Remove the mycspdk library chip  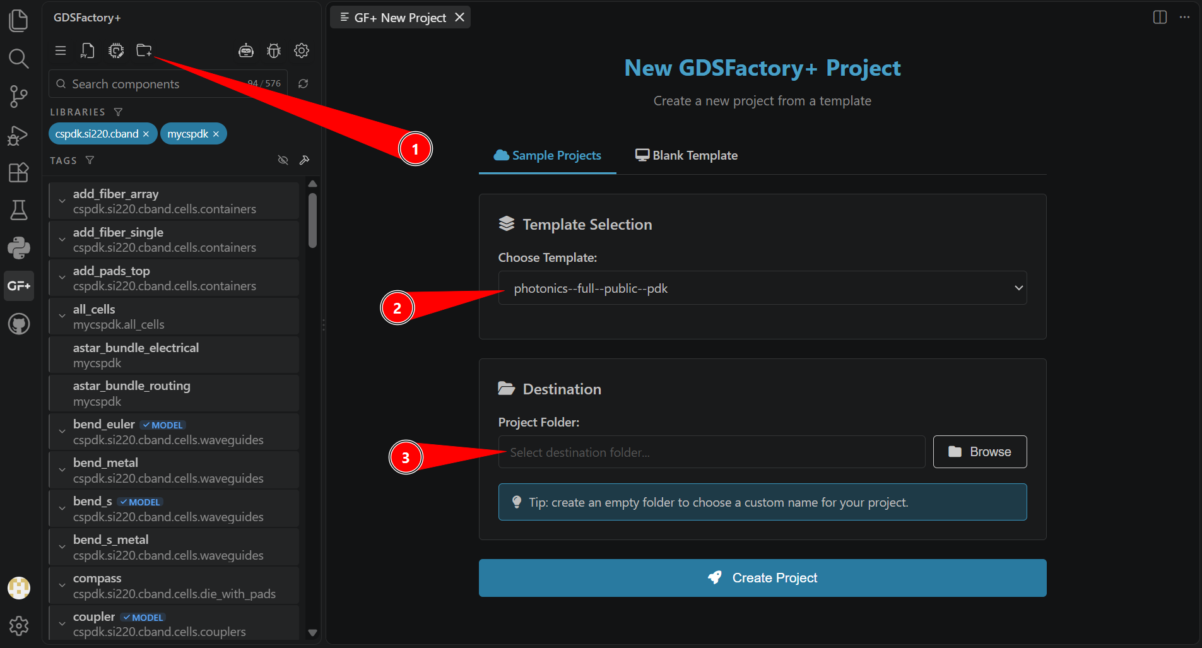(216, 134)
